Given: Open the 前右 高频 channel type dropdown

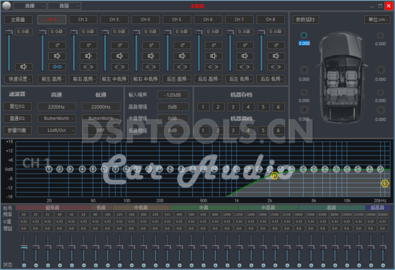Looking at the screenshot, I should tap(83, 79).
